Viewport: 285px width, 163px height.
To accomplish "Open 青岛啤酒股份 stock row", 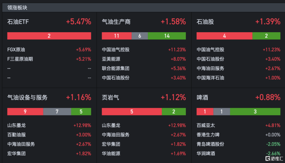I will (239, 144).
